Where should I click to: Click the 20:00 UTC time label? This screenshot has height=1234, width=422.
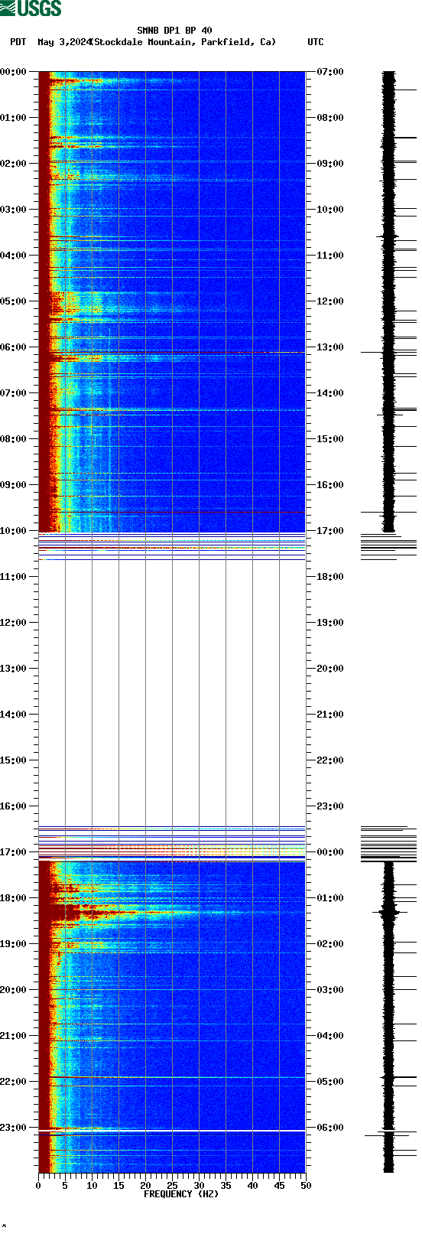330,669
